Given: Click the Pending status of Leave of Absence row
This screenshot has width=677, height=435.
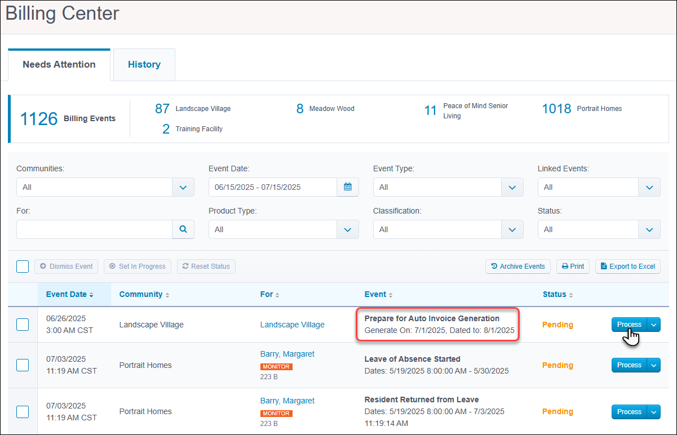Looking at the screenshot, I should (557, 365).
